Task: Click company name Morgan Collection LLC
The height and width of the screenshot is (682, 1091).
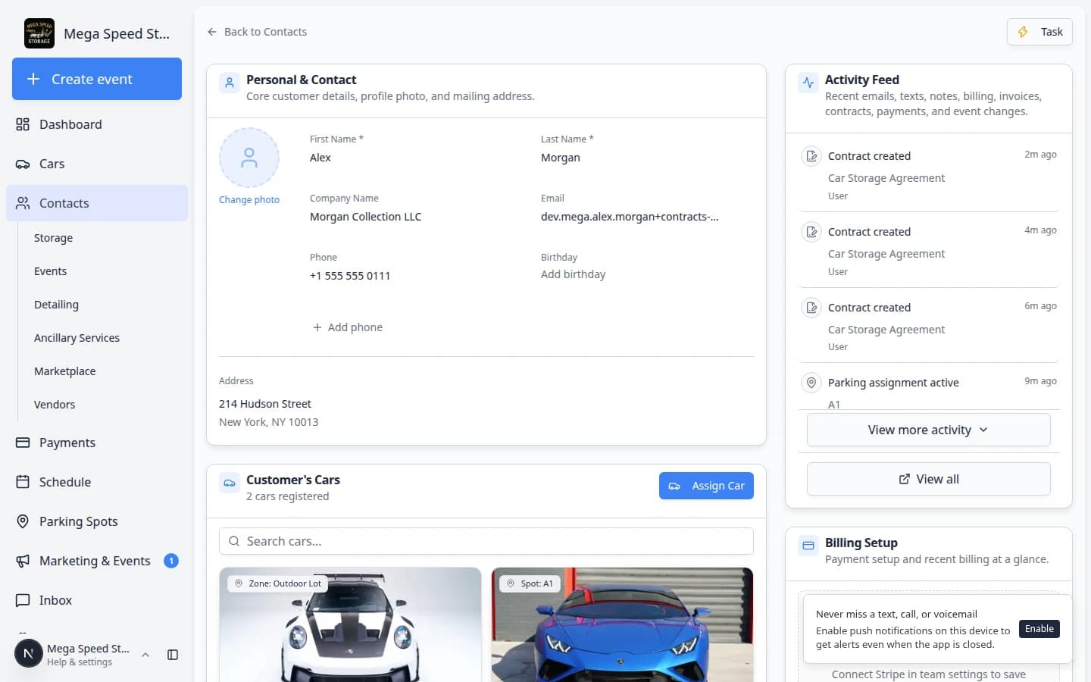Action: [365, 217]
